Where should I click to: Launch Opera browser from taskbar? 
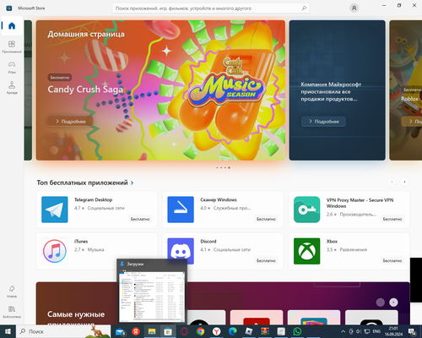click(184, 331)
